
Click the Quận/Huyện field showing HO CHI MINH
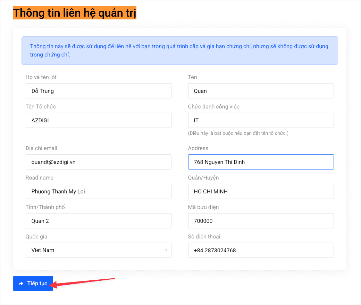tap(261, 191)
